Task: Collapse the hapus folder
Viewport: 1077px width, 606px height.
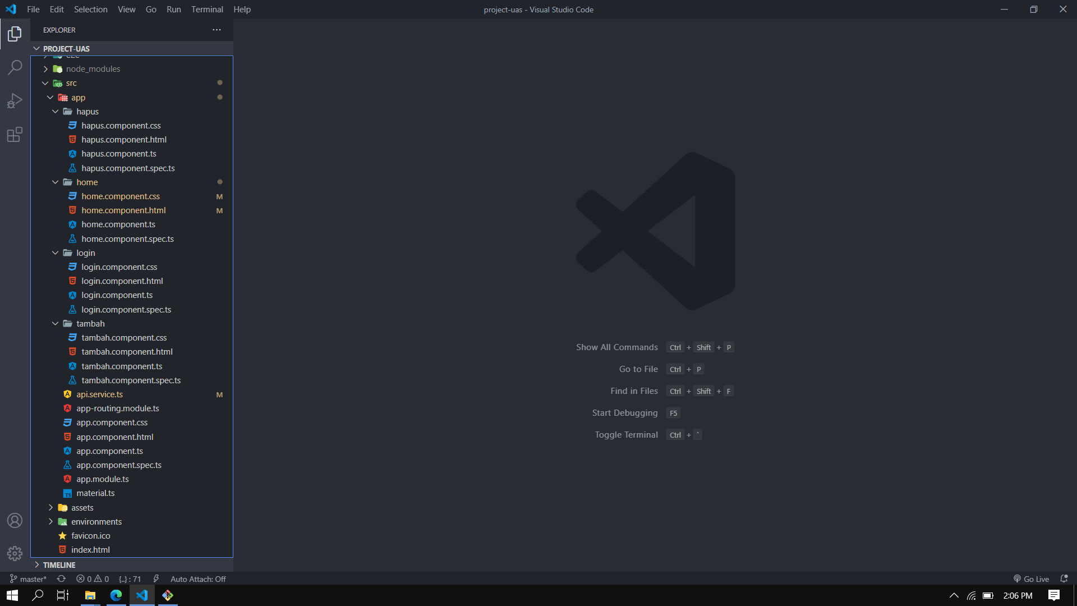Action: coord(87,111)
